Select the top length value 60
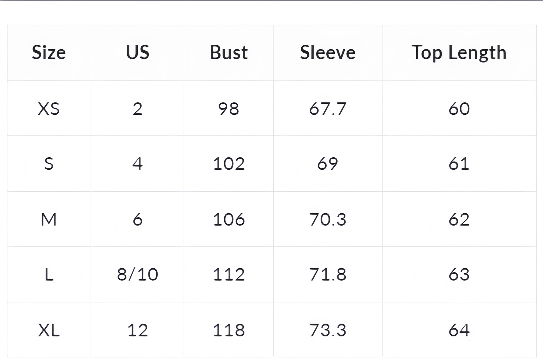Screen dimensions: 543x364 (459, 109)
